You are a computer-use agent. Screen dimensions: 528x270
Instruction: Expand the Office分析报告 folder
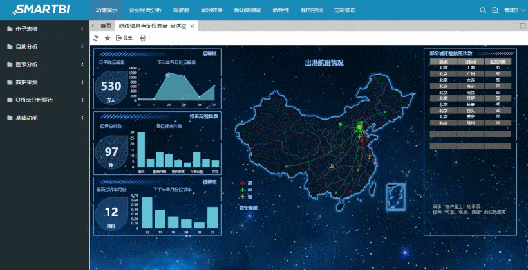pos(44,100)
